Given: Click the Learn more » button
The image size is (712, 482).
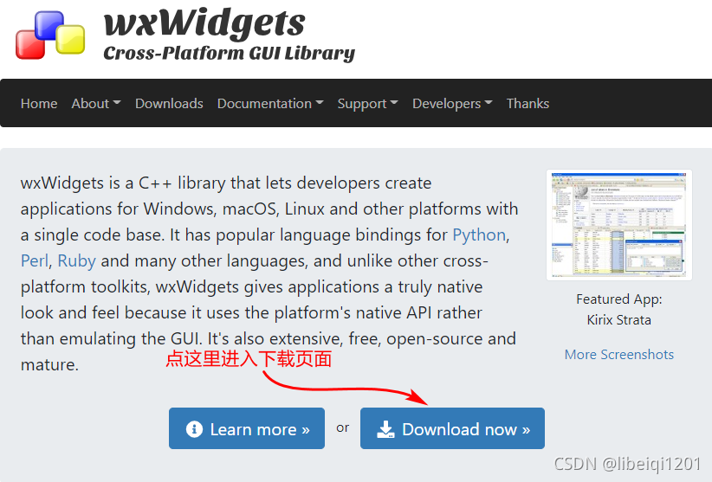Looking at the screenshot, I should coord(247,428).
